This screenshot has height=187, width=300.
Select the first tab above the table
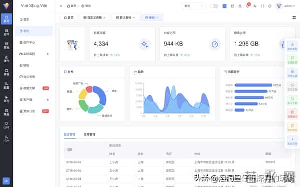69,134
